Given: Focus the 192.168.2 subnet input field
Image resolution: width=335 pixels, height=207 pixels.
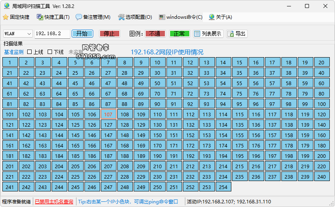Looking at the screenshot, I should point(52,34).
